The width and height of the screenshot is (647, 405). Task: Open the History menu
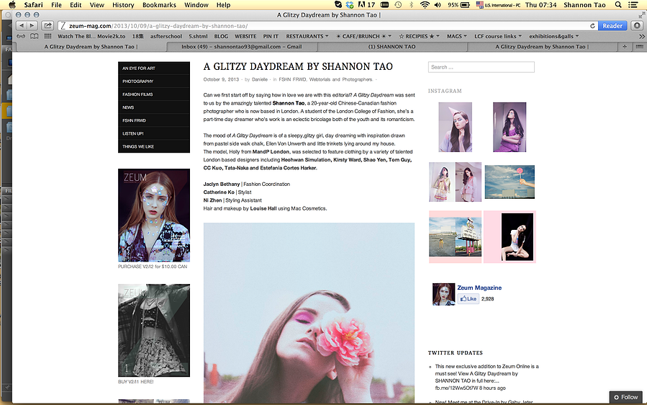(123, 5)
